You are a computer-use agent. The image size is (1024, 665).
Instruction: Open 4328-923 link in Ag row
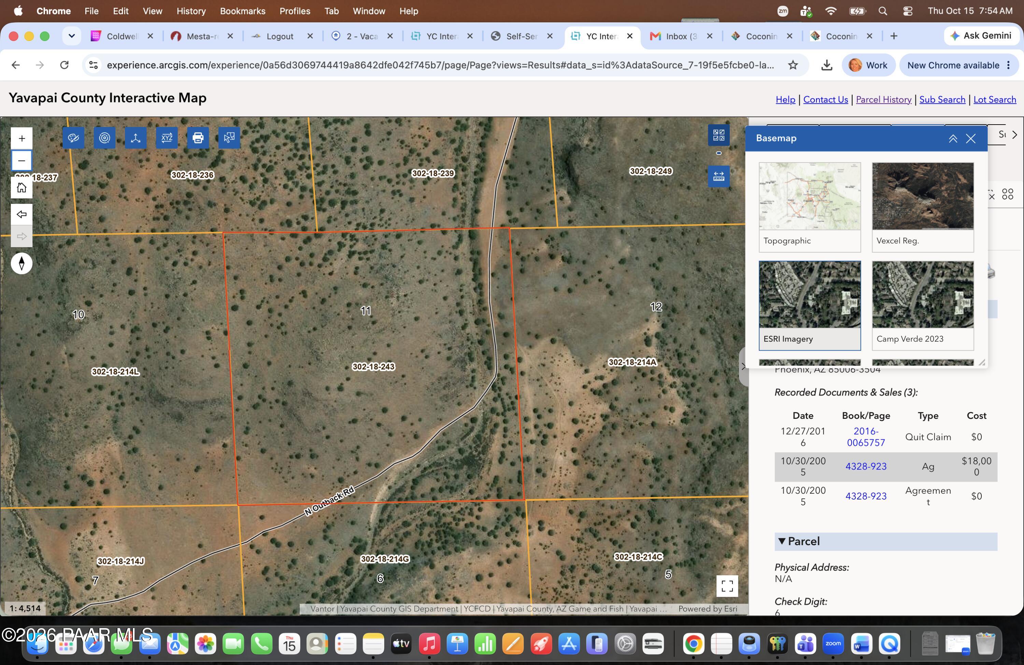(x=866, y=466)
